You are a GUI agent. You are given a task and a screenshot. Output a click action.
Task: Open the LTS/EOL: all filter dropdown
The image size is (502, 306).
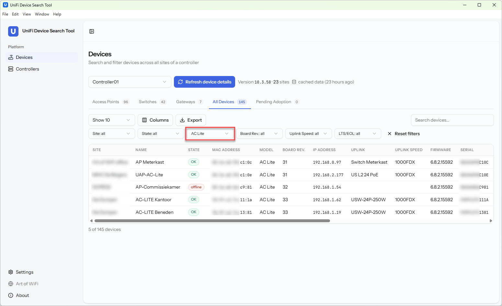[358, 134]
